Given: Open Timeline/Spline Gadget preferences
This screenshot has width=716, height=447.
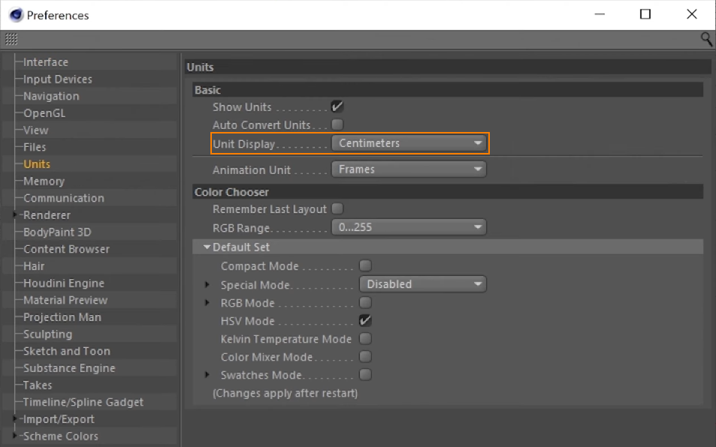Looking at the screenshot, I should tap(83, 402).
